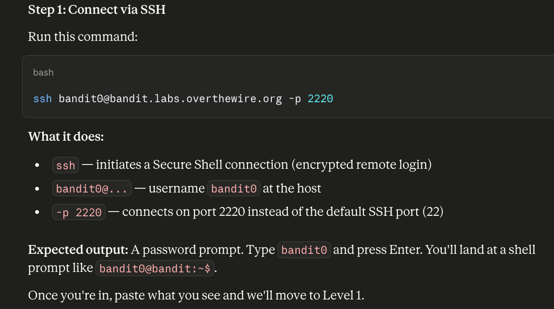Click the cyan 2220 port number in code
Viewport: 554px width, 309px height.
coord(320,98)
